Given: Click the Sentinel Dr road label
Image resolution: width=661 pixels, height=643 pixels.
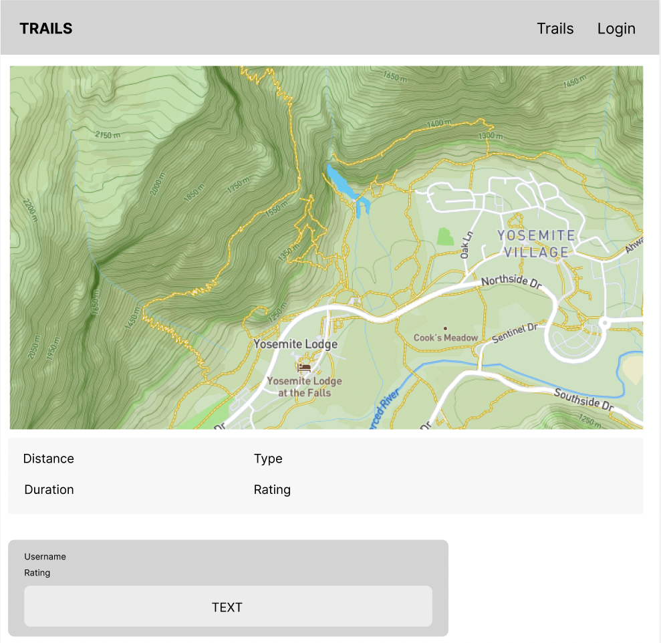Looking at the screenshot, I should 515,333.
